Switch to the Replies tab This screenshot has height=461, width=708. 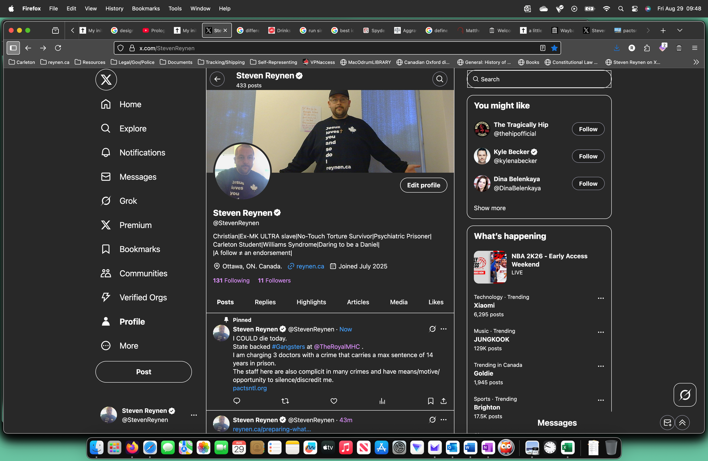click(265, 302)
